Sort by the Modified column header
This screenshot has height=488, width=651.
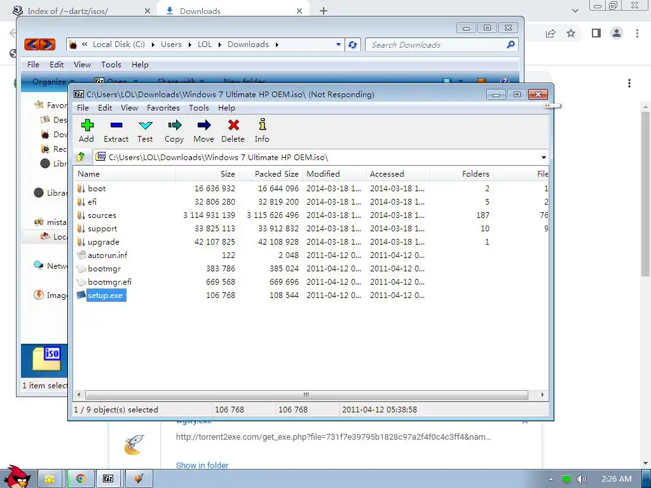pyautogui.click(x=334, y=174)
